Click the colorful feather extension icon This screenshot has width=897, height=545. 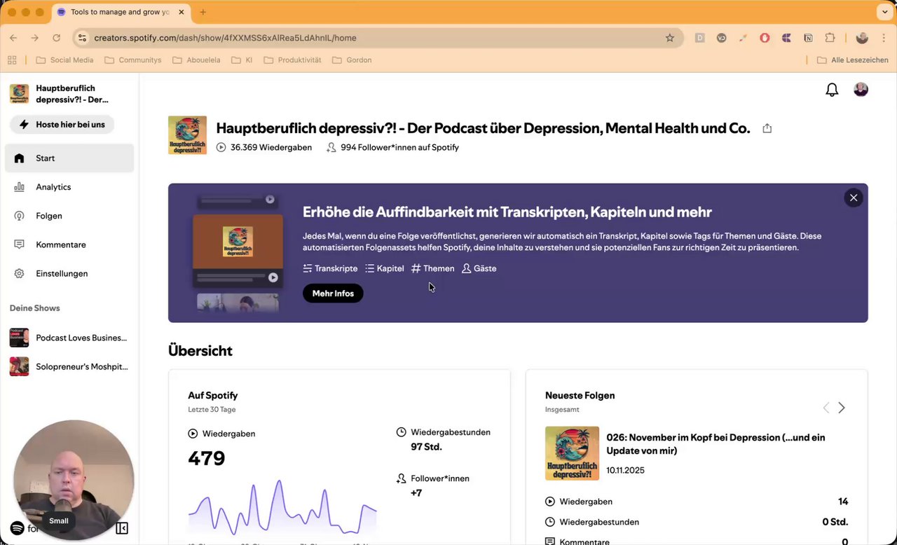pyautogui.click(x=743, y=38)
